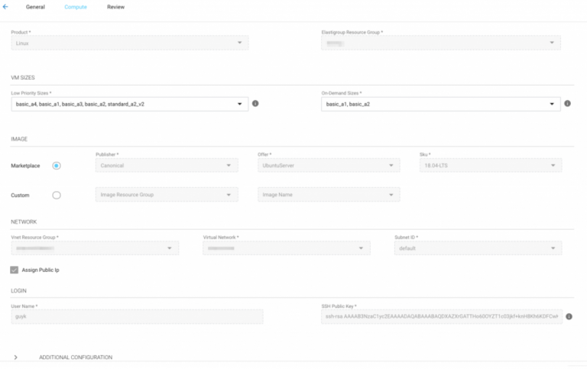Select the Marketplace image radio button
The image size is (587, 369).
click(57, 165)
